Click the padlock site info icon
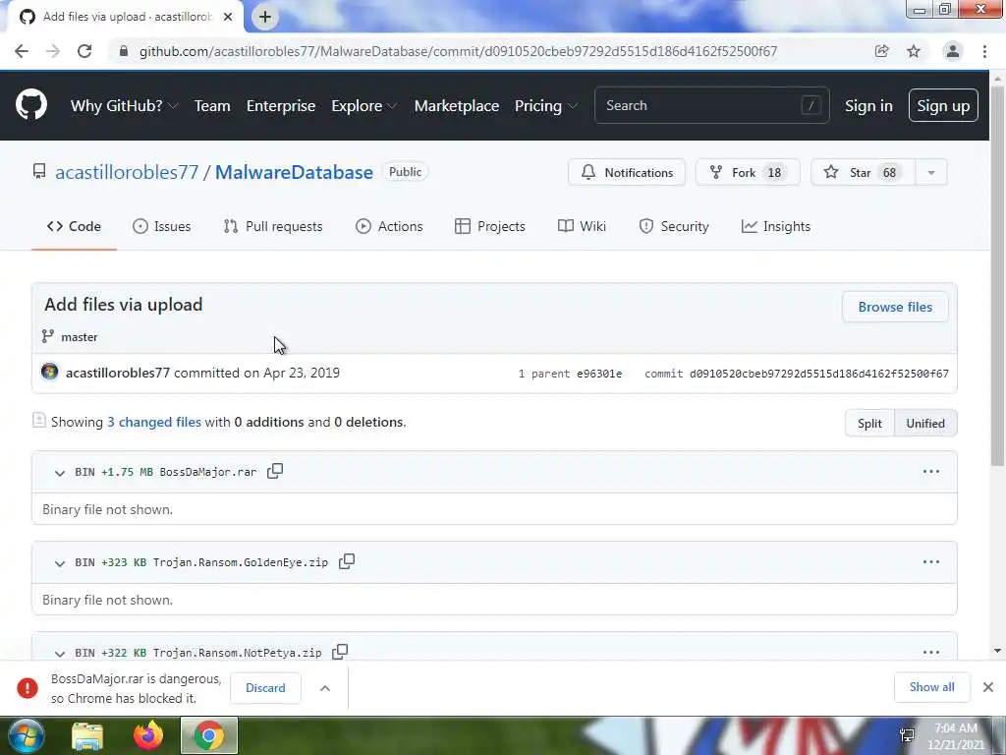 pos(124,51)
